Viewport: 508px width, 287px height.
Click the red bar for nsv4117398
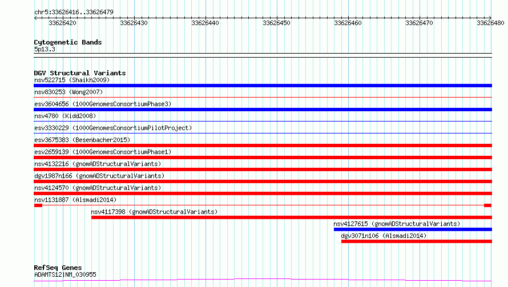[x=292, y=217]
